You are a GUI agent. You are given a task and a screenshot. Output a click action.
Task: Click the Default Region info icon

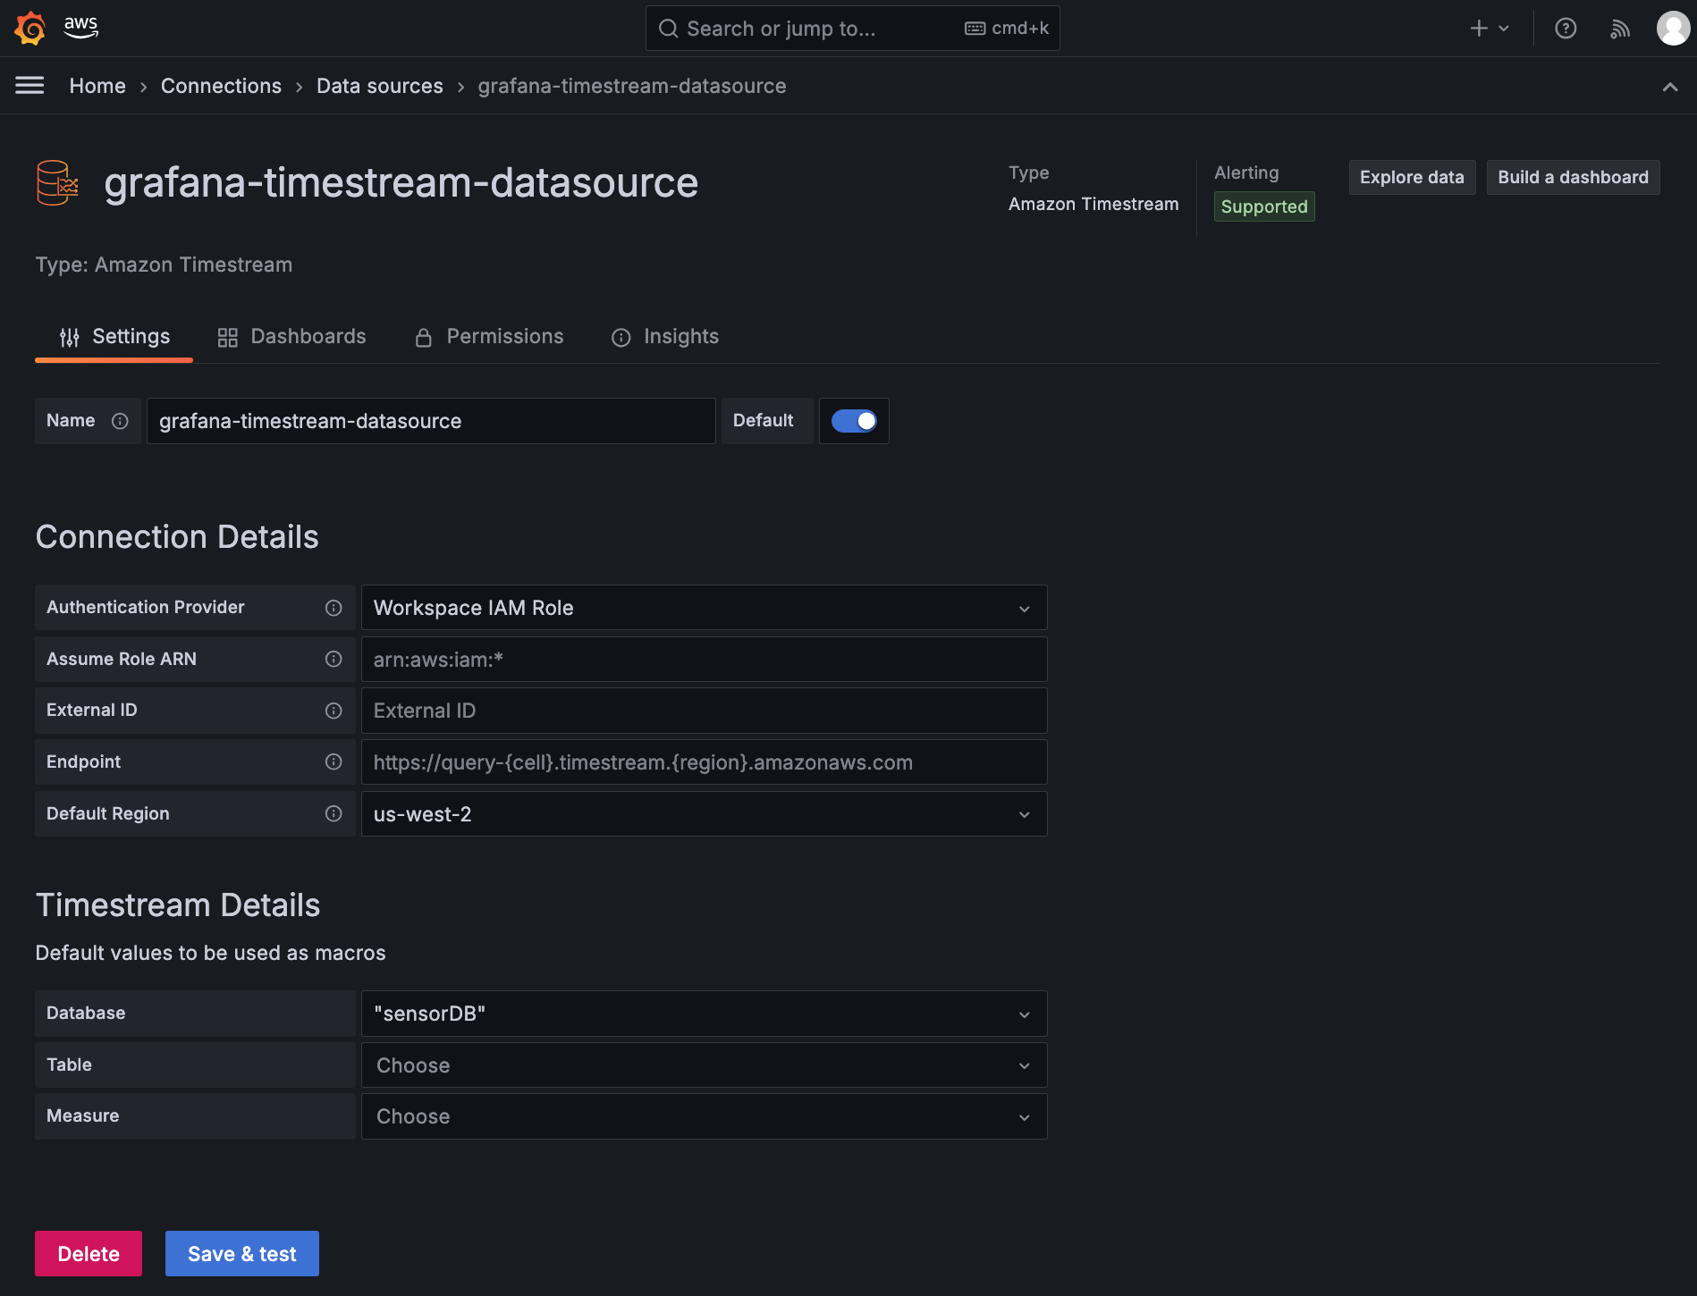coord(333,813)
